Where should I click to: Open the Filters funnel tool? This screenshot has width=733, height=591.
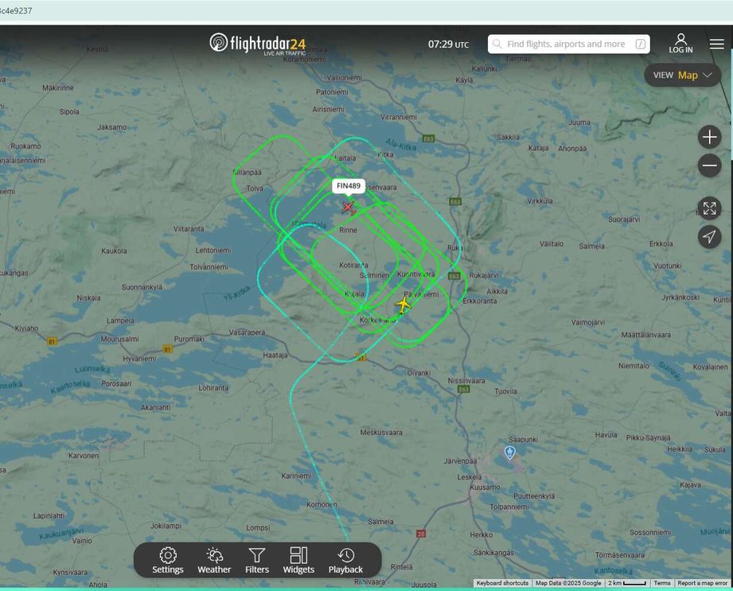[256, 560]
